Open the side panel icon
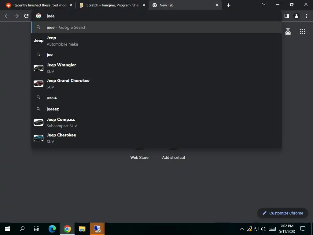Viewport: 313px width, 235px height. tap(287, 16)
